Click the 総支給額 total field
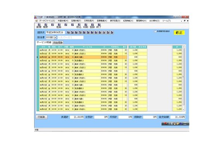The height and width of the screenshot is (147, 223). point(178,117)
